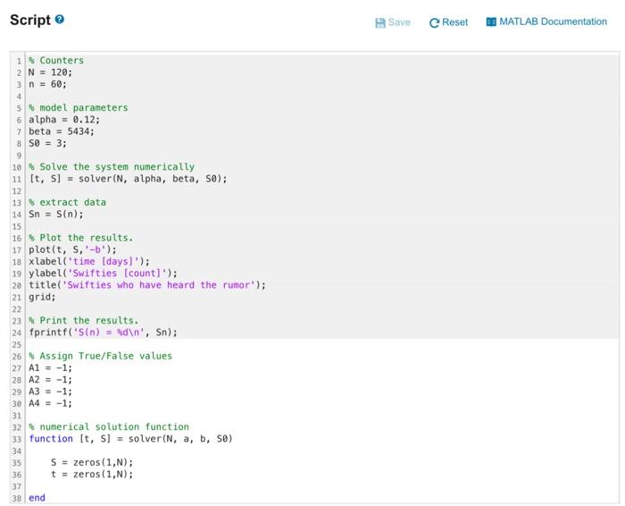
Task: Open the MATLAB Documentation link
Action: tap(553, 21)
